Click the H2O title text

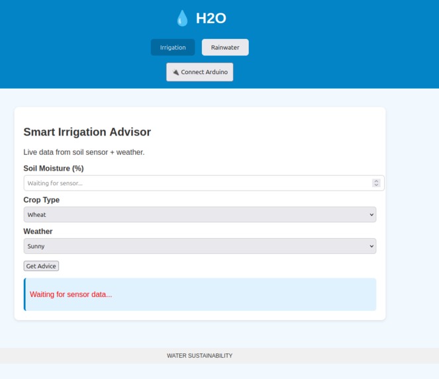(211, 18)
